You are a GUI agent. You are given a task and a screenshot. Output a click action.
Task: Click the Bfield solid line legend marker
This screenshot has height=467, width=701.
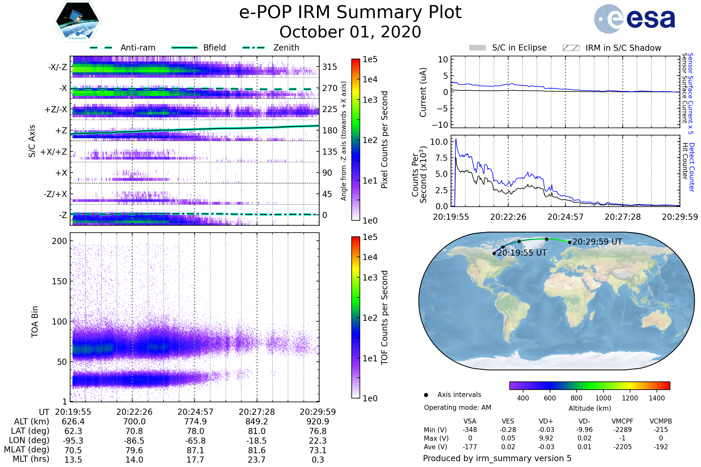pos(184,48)
